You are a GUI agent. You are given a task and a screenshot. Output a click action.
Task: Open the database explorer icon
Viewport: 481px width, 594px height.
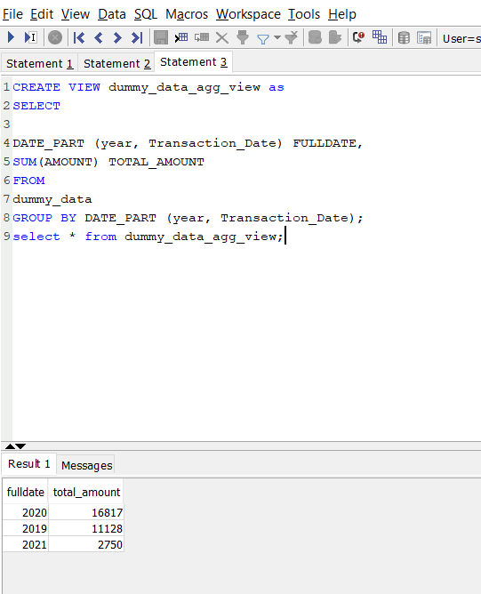click(404, 37)
